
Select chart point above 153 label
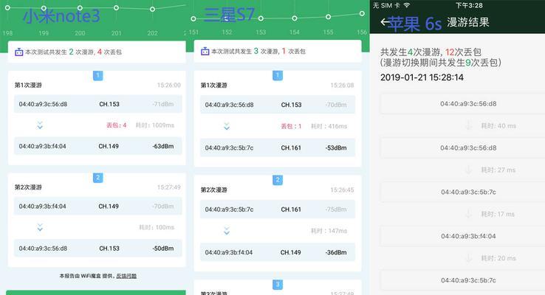261,18
